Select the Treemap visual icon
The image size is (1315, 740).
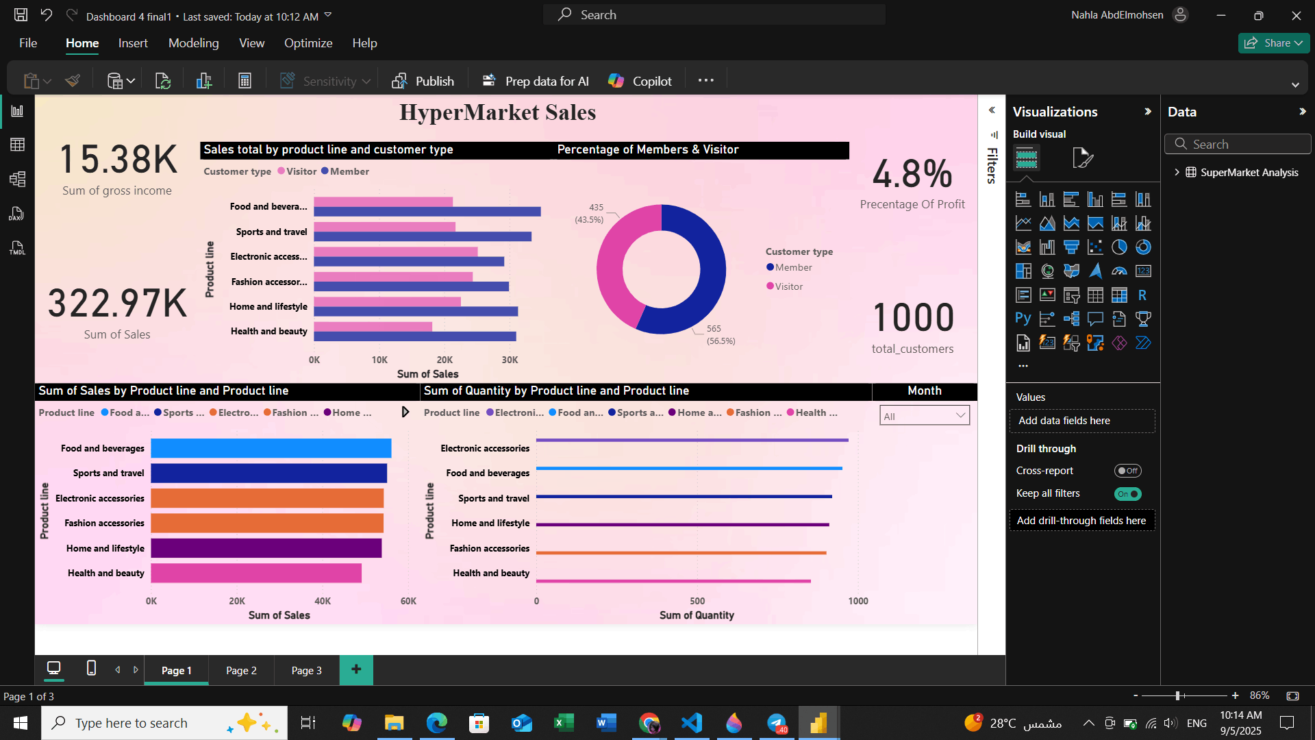pyautogui.click(x=1023, y=271)
